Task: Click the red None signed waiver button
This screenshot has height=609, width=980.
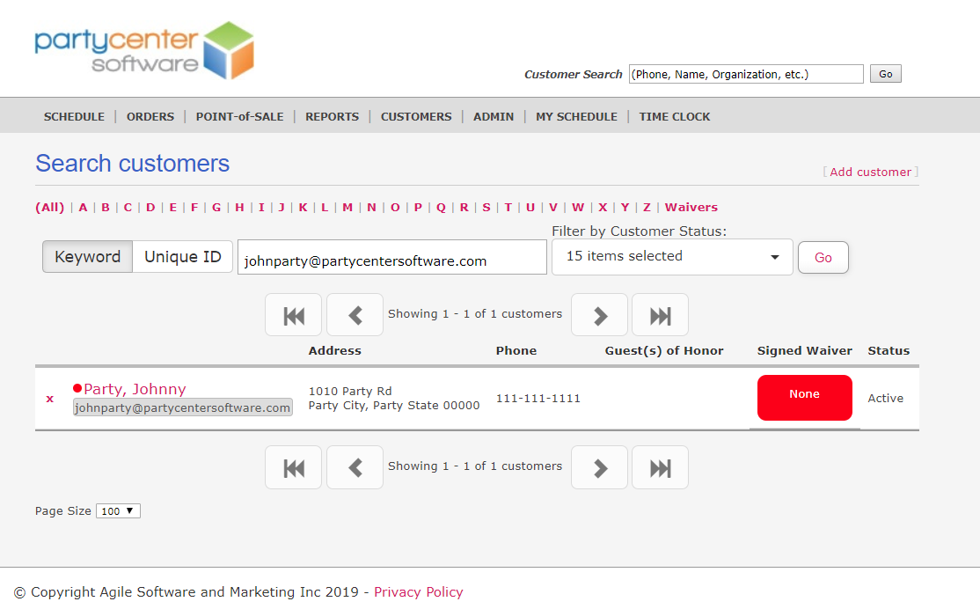Action: coord(804,397)
